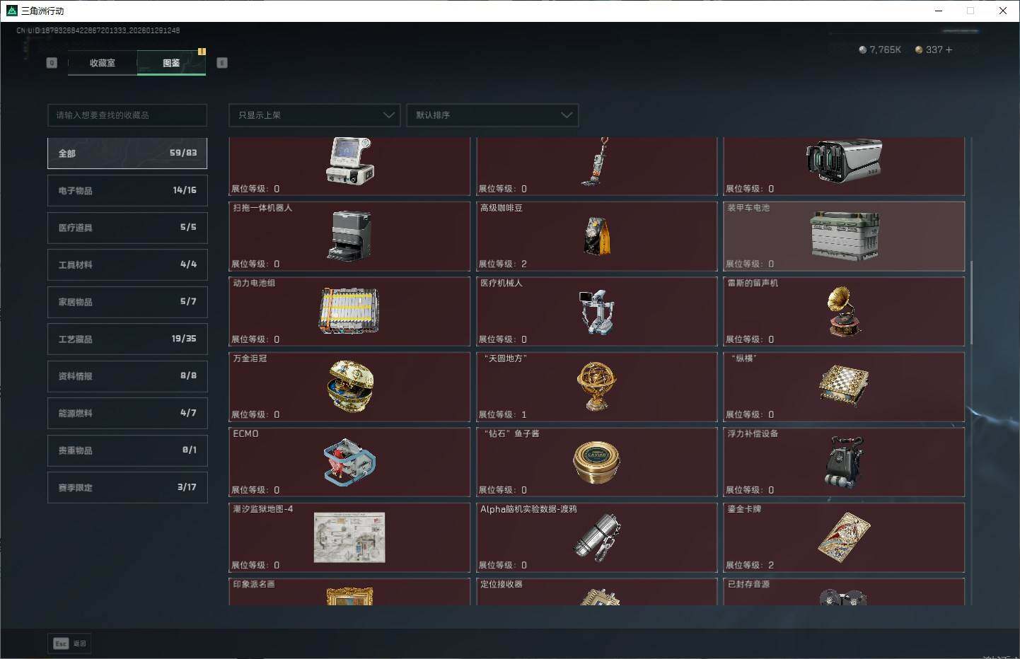This screenshot has height=659, width=1020.
Task: Open the 赛季限定 category
Action: pos(127,488)
